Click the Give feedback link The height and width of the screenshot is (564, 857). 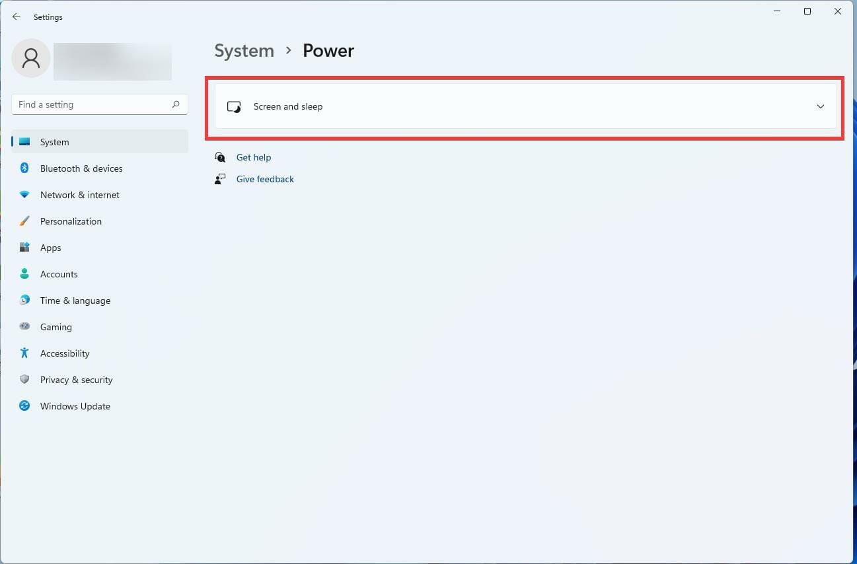pyautogui.click(x=265, y=178)
